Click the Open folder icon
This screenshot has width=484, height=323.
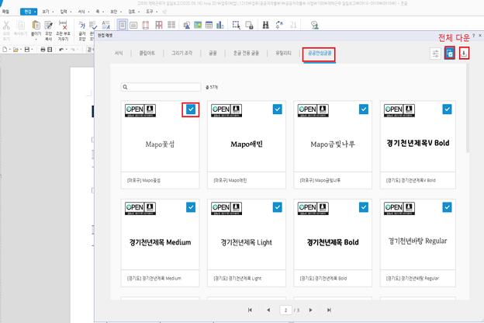click(16, 50)
